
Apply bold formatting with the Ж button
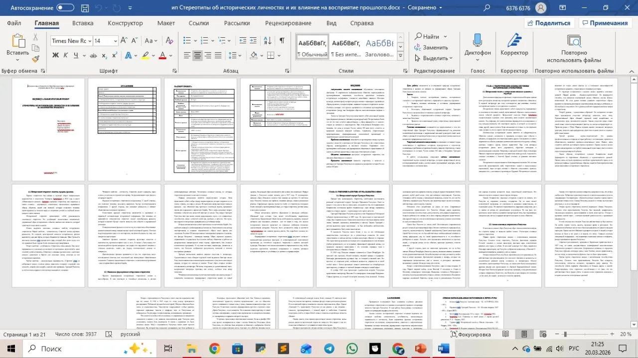point(55,55)
